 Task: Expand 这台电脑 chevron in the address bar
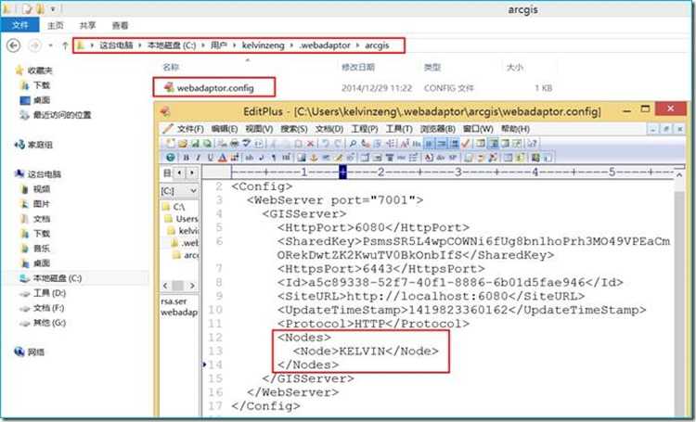coord(140,45)
